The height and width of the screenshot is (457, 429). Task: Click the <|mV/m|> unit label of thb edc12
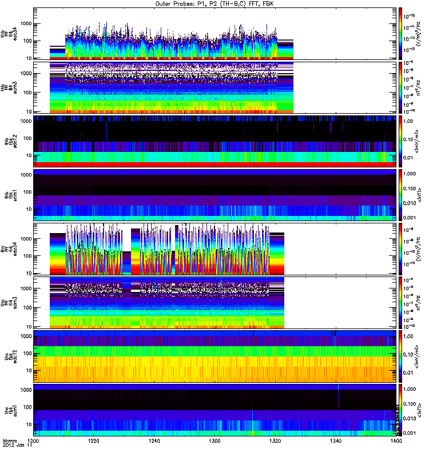coord(416,141)
